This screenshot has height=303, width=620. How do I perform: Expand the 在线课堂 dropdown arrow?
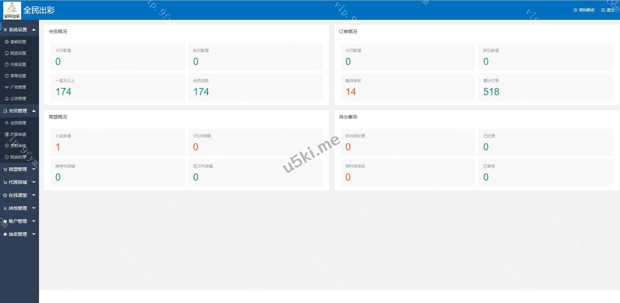(34, 195)
